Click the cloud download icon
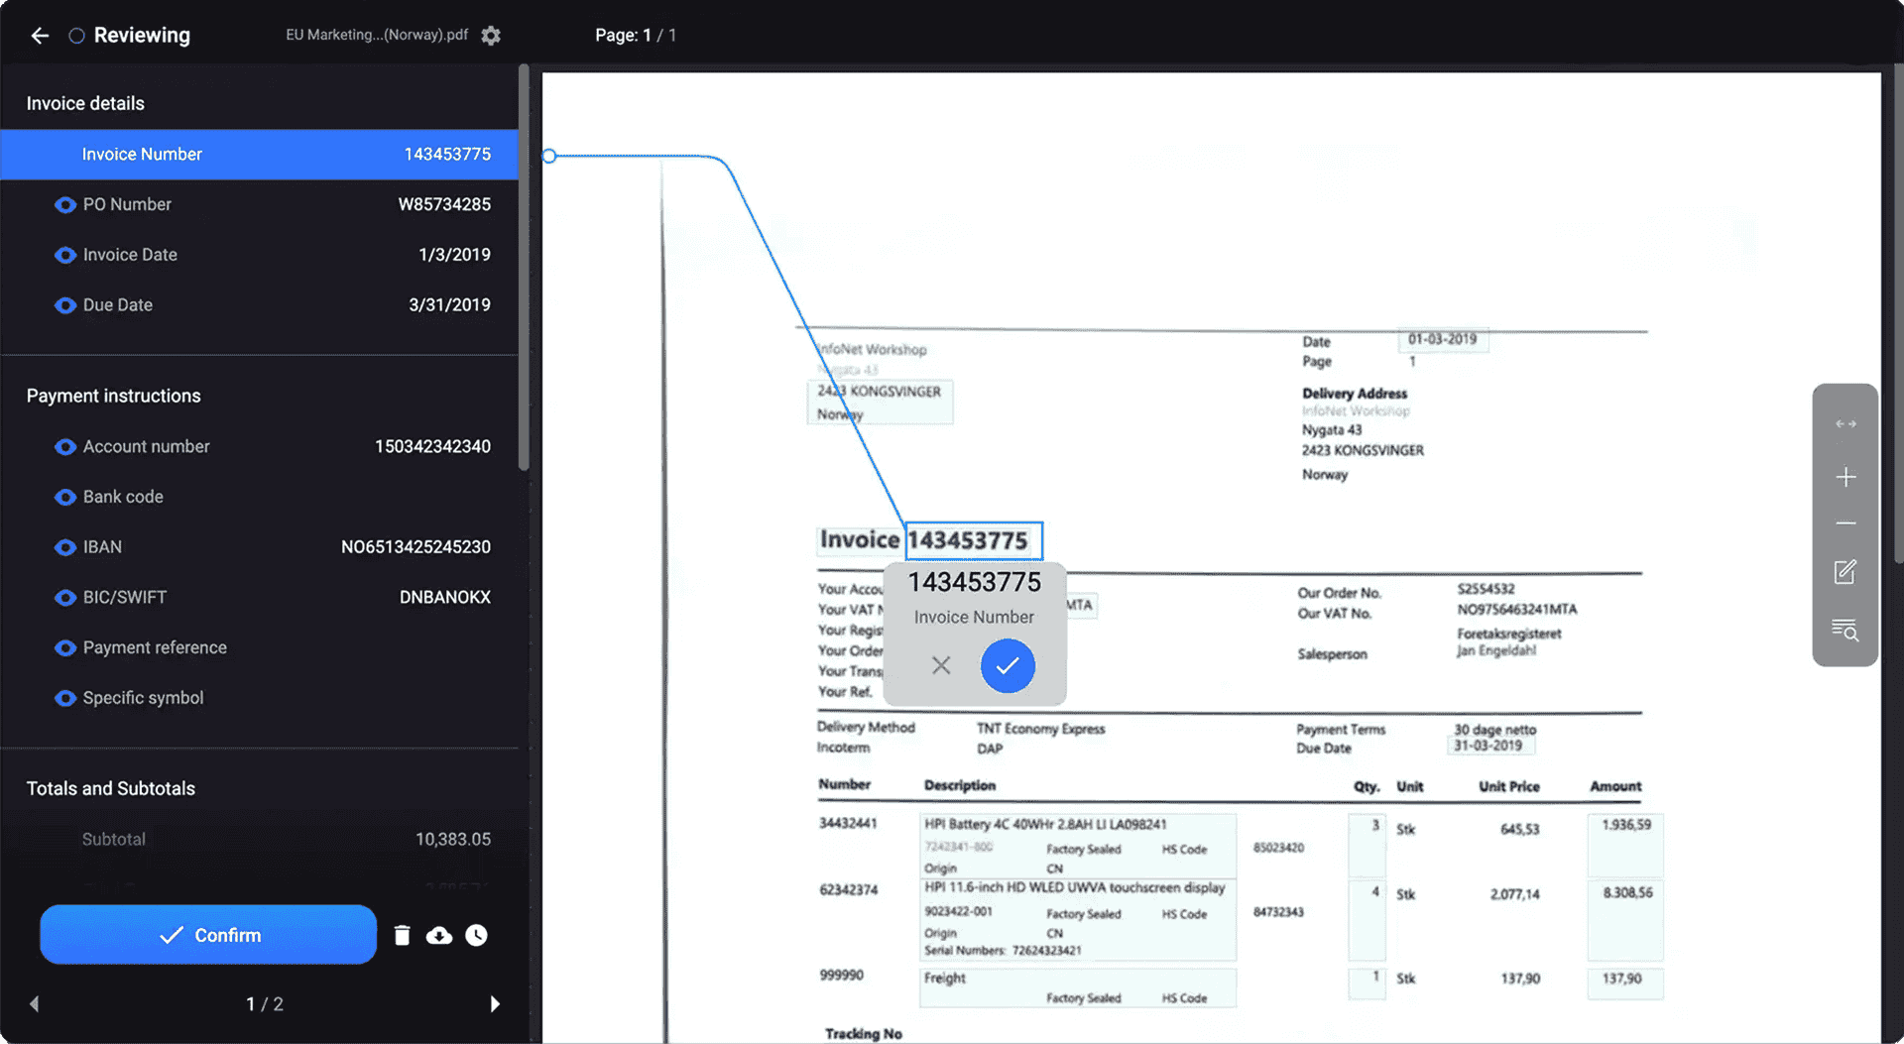Image resolution: width=1904 pixels, height=1044 pixels. pos(439,935)
